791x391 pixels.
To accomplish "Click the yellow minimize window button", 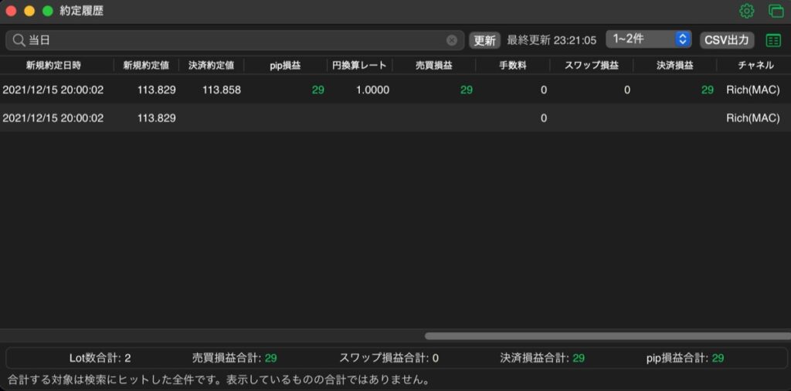I will click(x=29, y=11).
